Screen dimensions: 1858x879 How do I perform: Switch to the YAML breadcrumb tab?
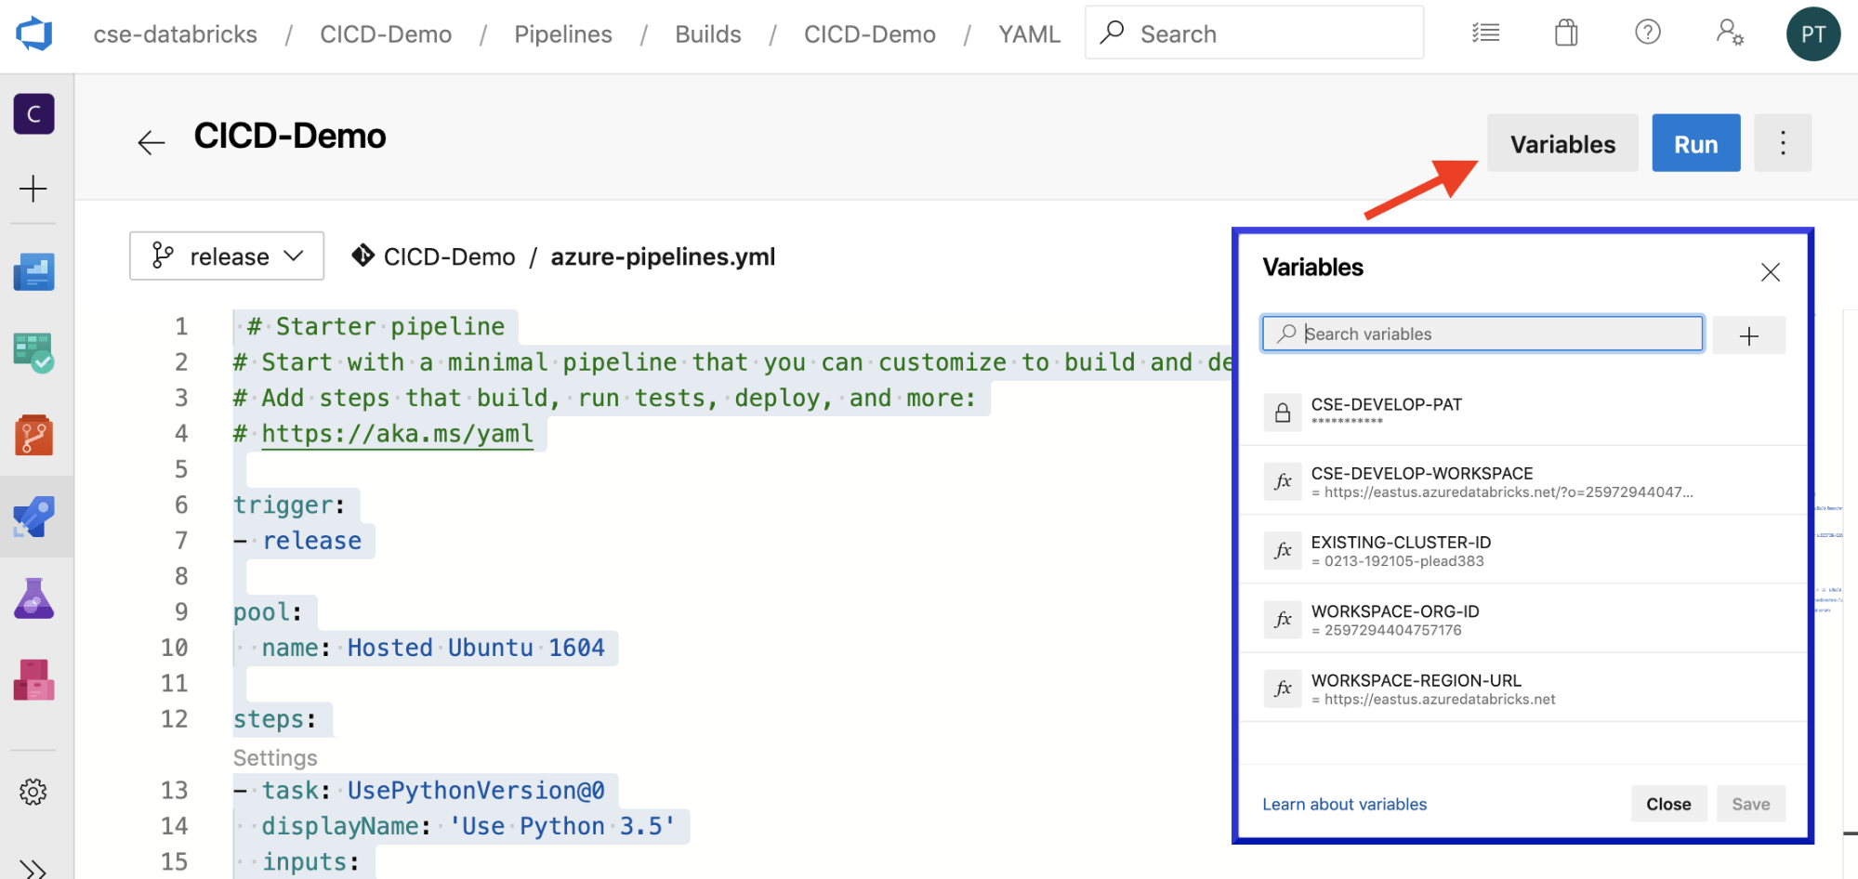(x=1028, y=33)
